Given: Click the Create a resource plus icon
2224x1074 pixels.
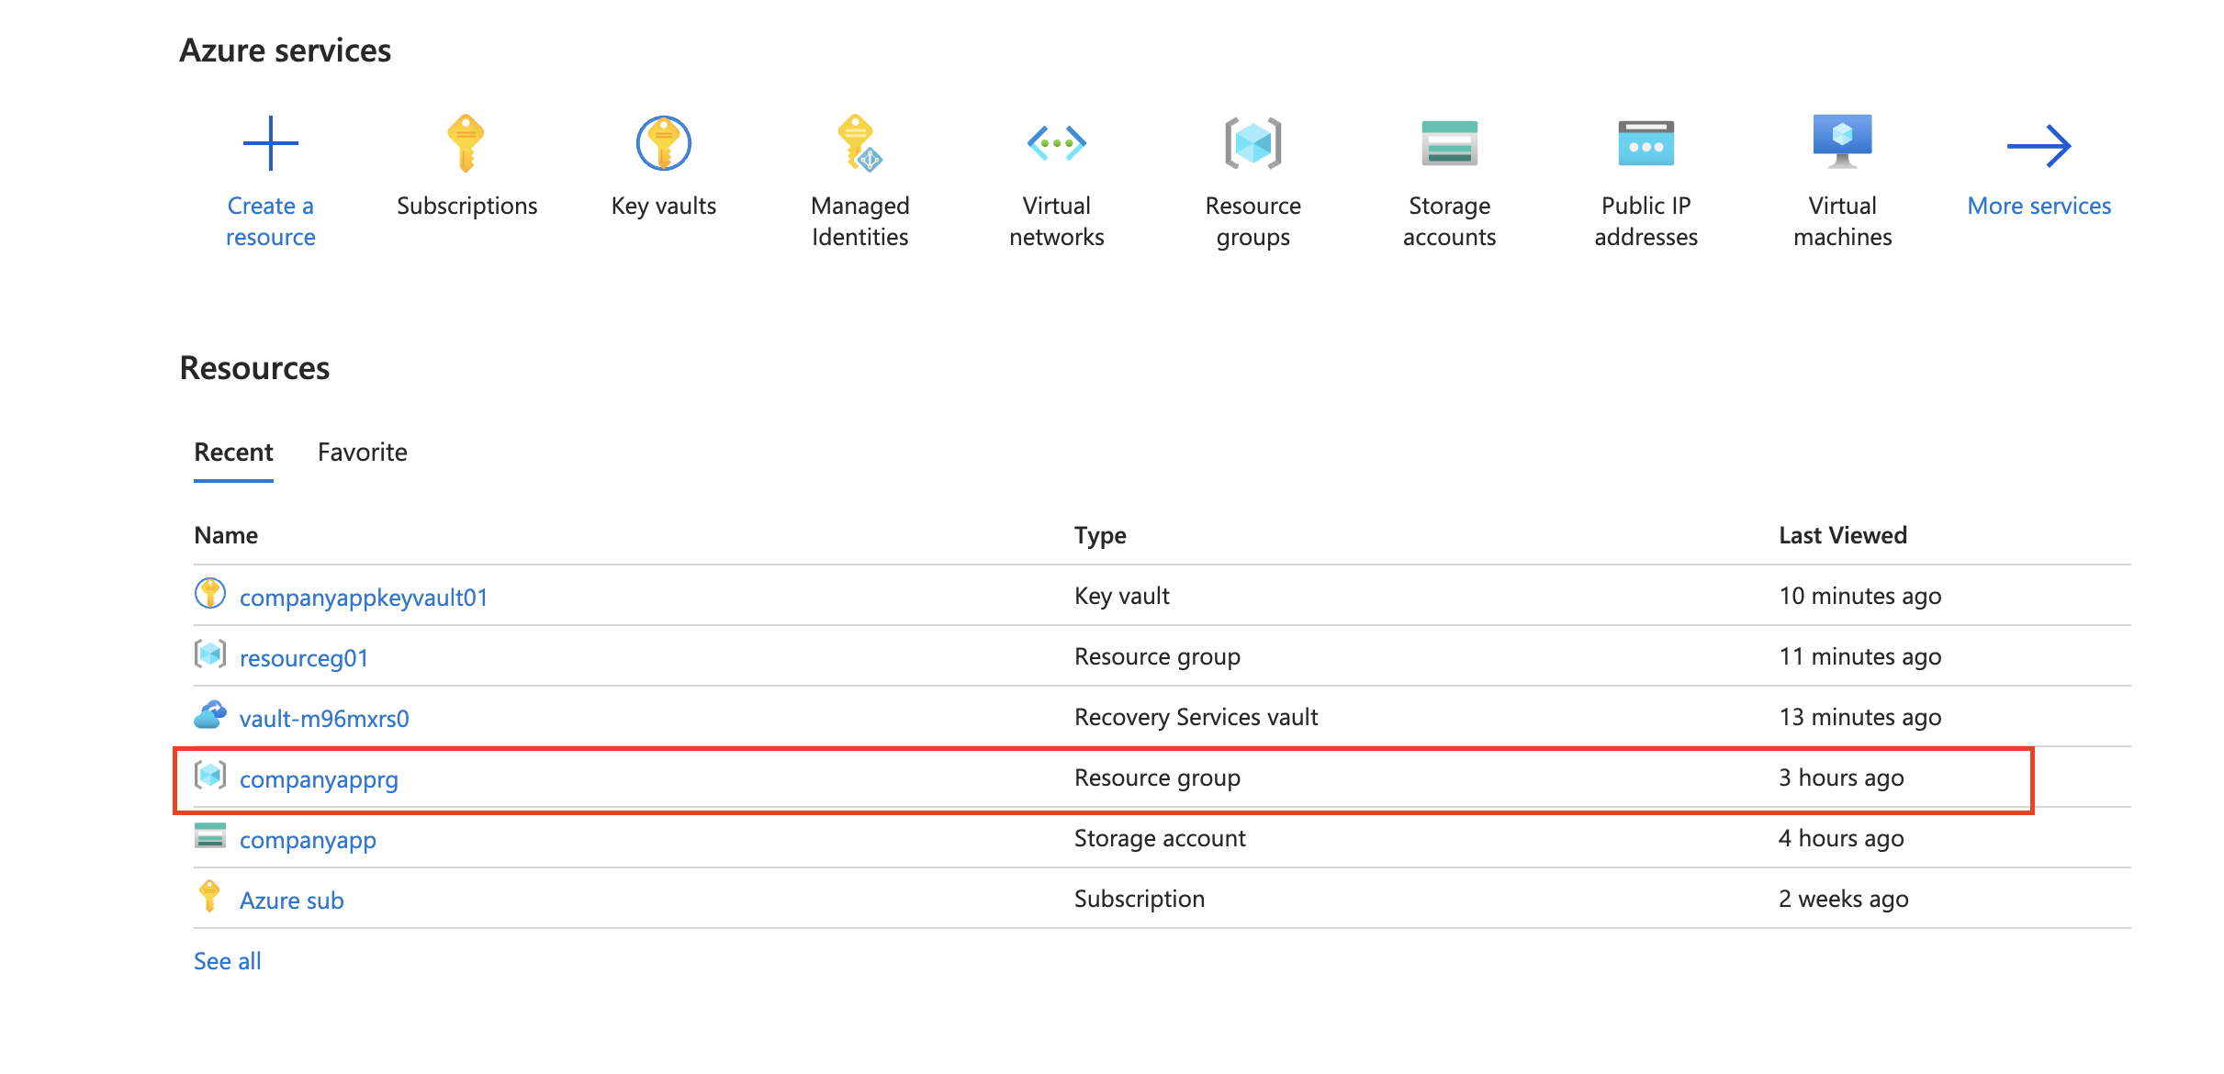Looking at the screenshot, I should pyautogui.click(x=271, y=143).
